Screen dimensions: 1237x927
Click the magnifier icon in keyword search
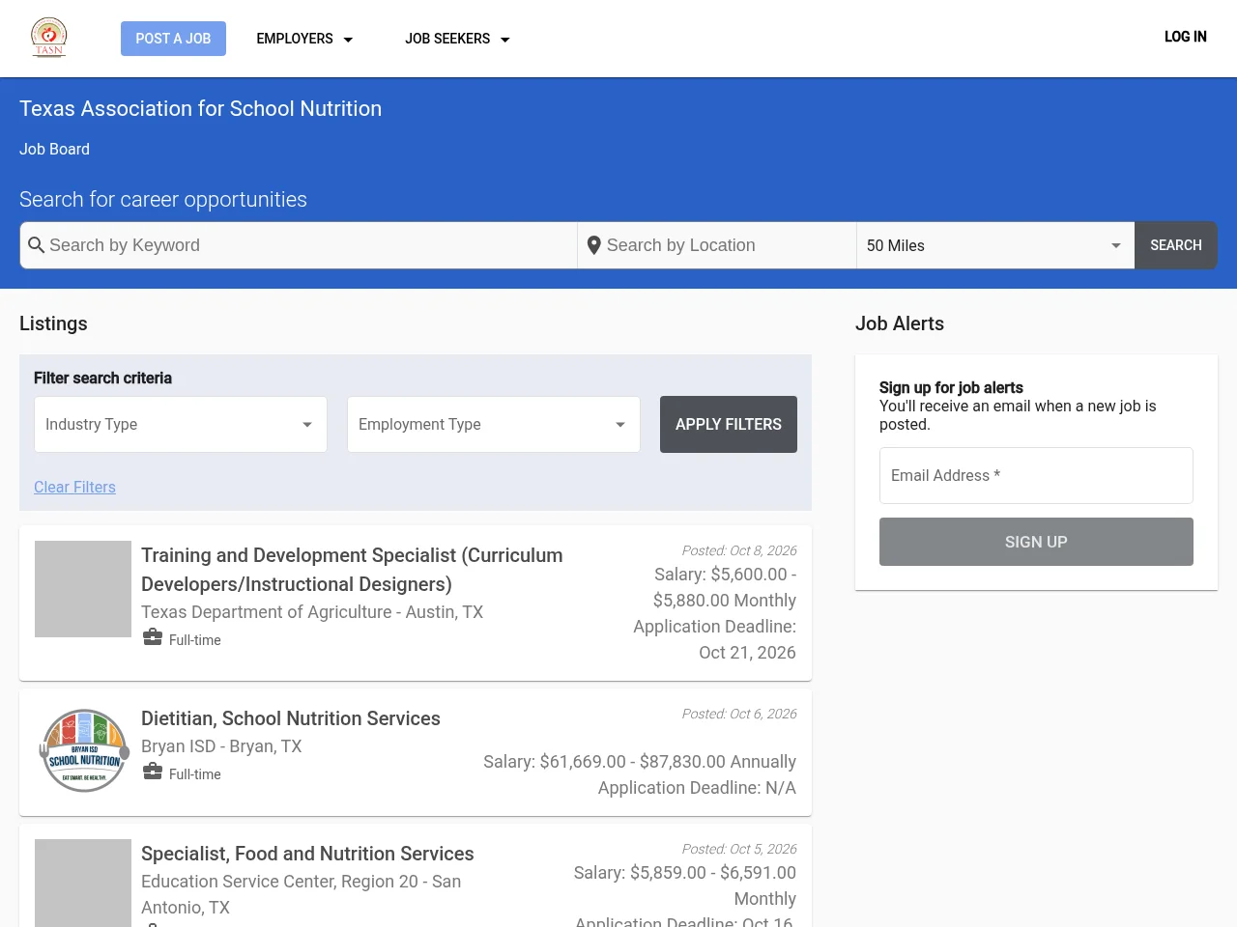[37, 245]
